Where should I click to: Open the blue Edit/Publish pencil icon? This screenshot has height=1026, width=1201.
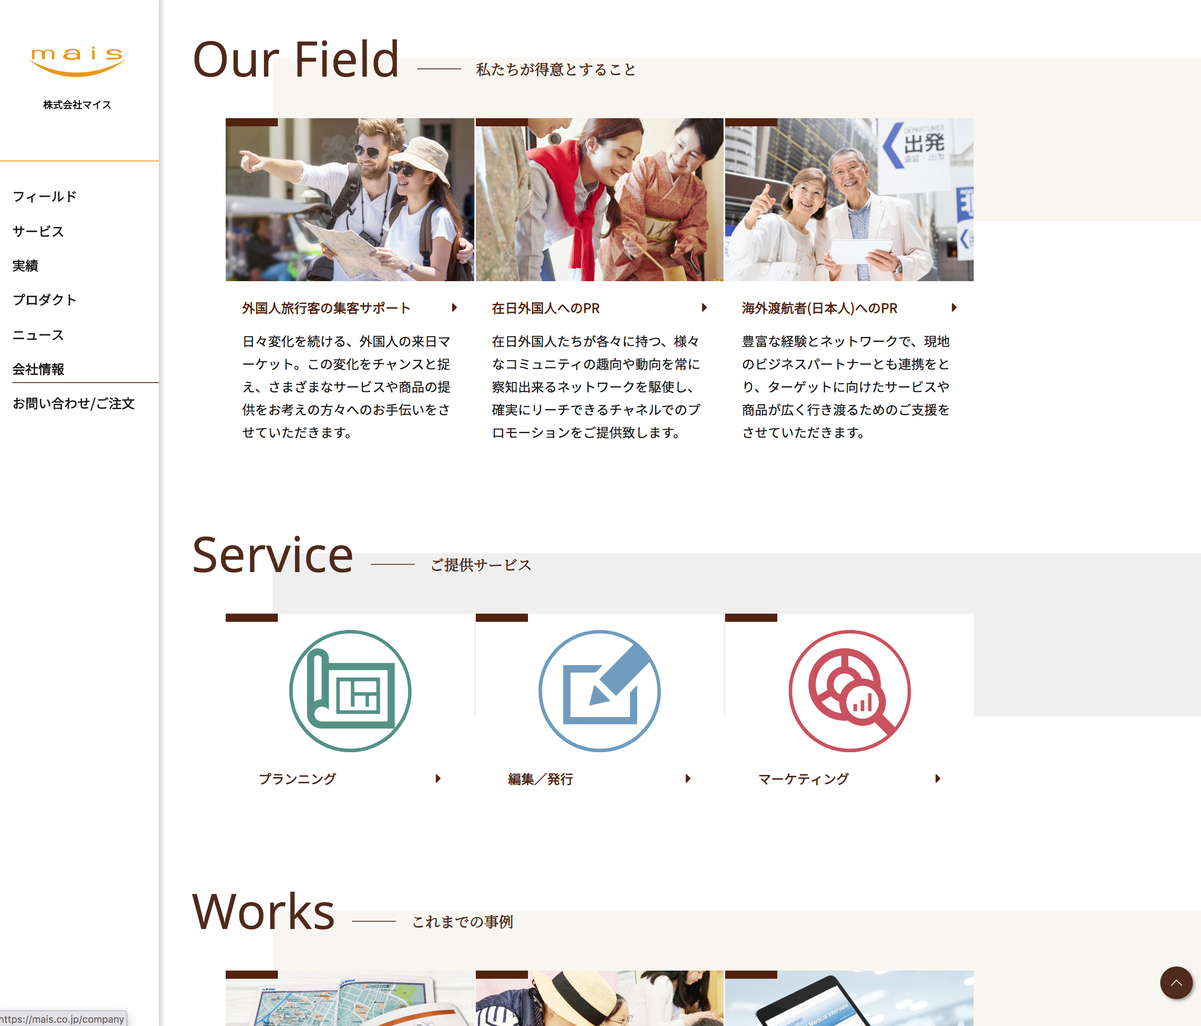click(599, 691)
